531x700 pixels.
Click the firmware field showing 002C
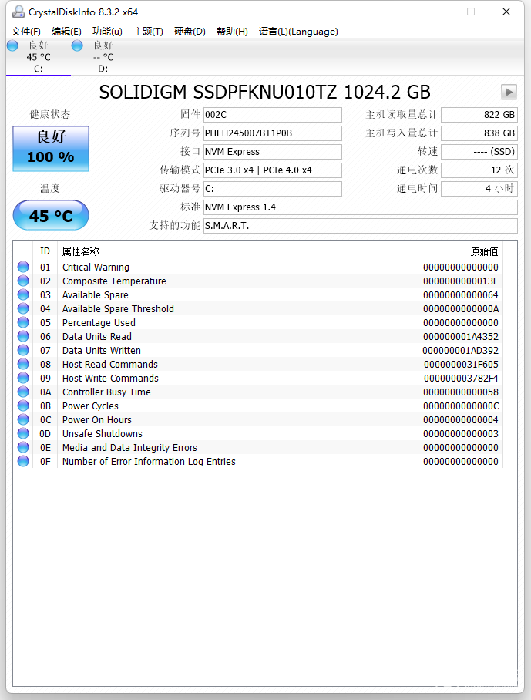[273, 115]
